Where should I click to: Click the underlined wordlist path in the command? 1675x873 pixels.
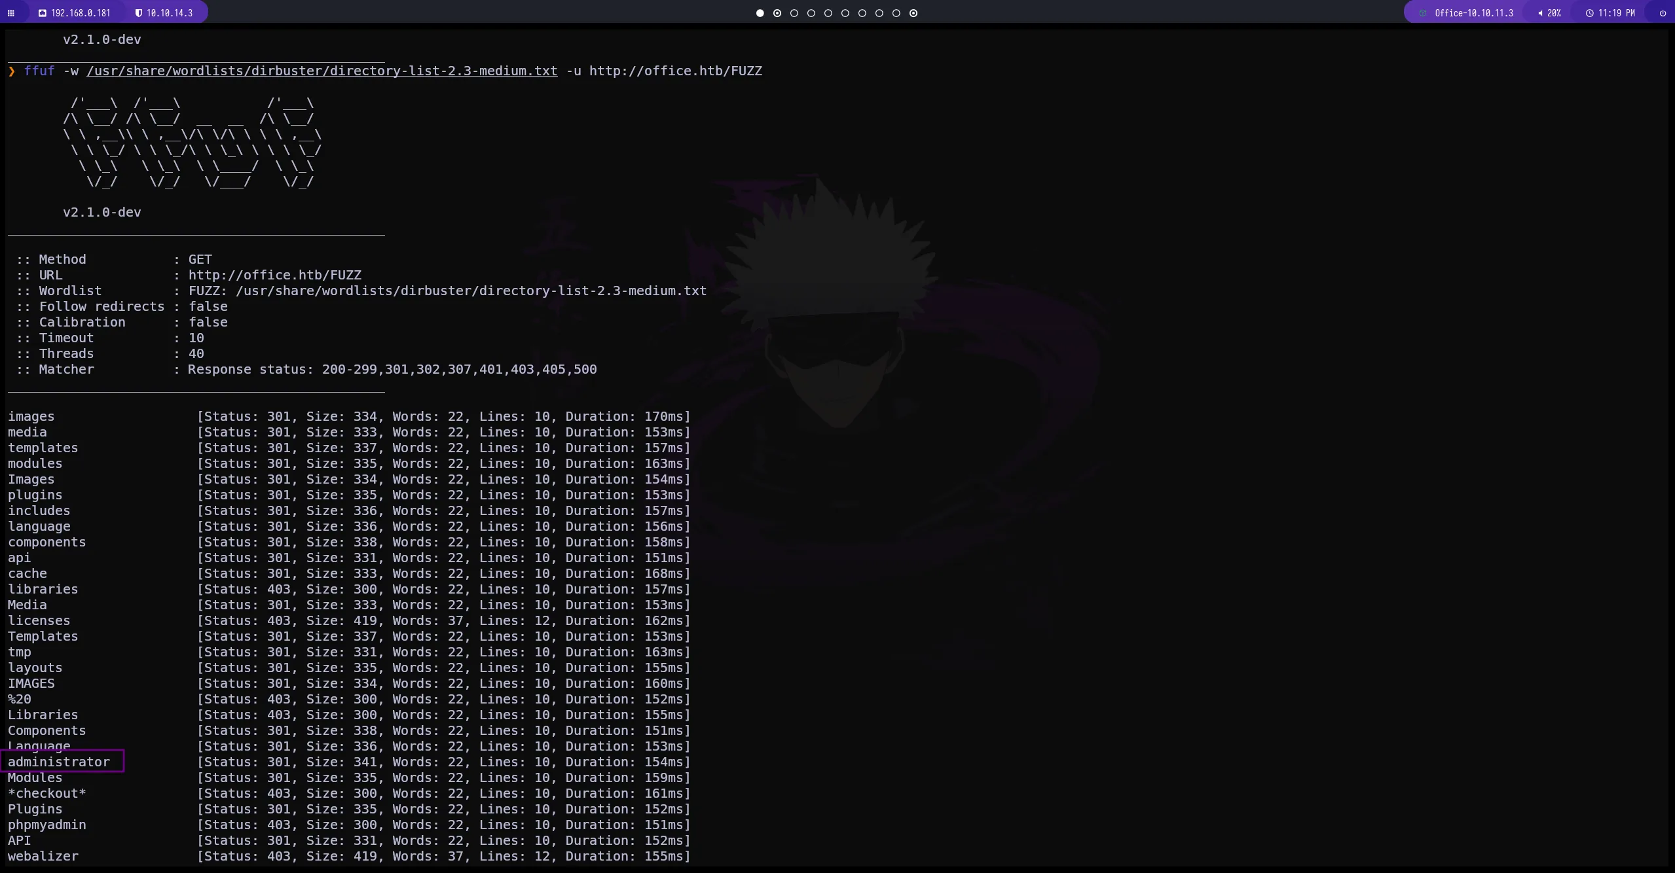(322, 71)
